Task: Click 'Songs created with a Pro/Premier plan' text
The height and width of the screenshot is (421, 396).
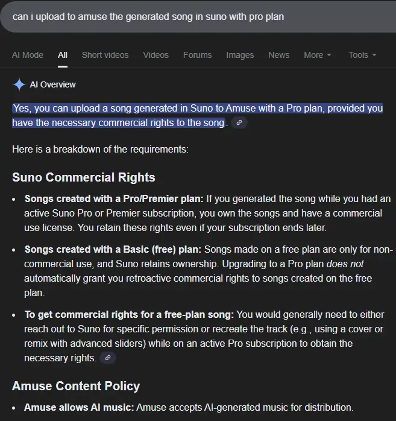Action: coord(114,198)
